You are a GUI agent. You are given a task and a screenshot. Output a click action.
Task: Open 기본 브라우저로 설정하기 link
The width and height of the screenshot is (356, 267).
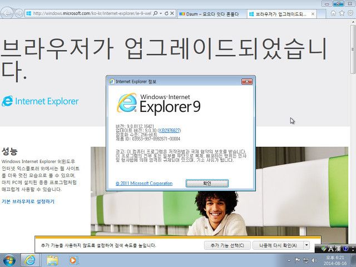[28, 201]
